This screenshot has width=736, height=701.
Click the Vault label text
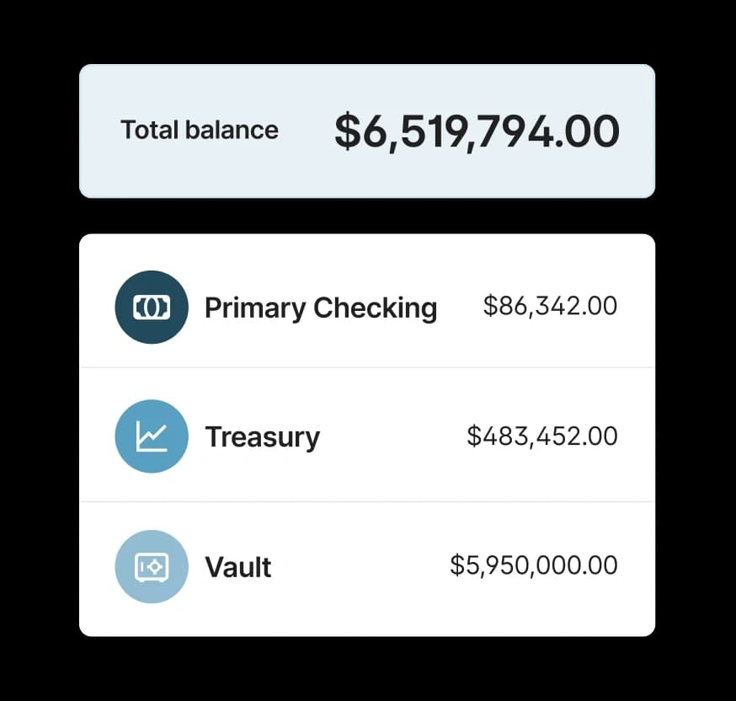tap(237, 566)
